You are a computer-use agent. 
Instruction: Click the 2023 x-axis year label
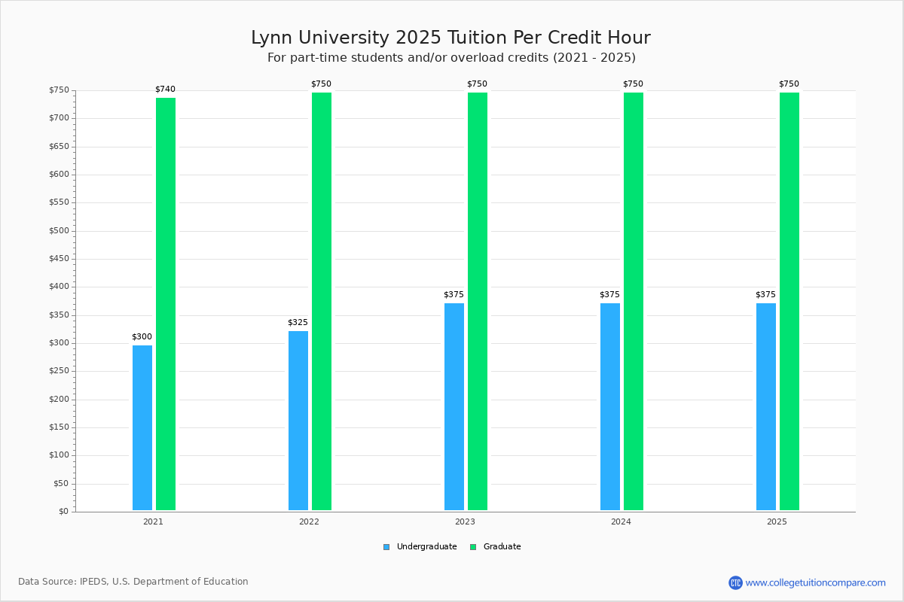click(465, 521)
